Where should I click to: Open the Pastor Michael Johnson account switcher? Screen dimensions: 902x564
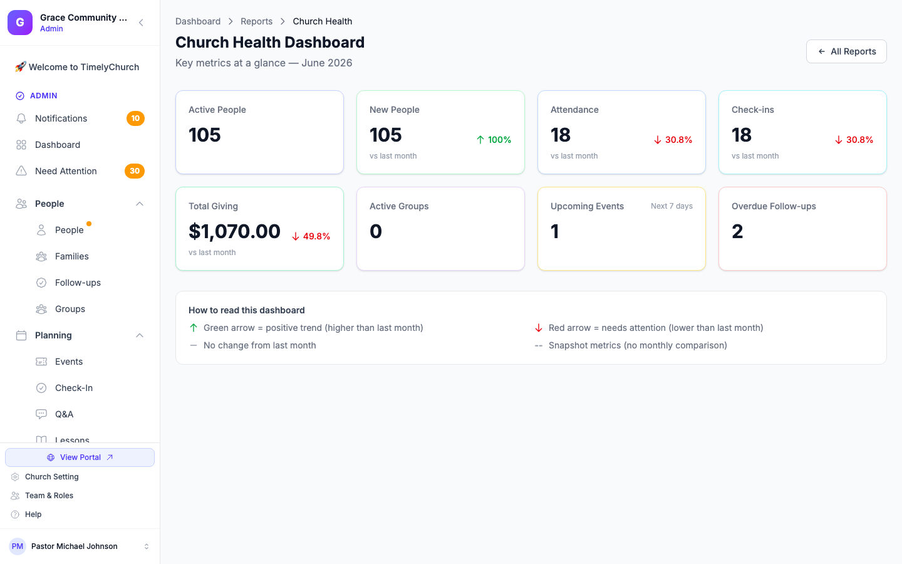click(x=80, y=546)
